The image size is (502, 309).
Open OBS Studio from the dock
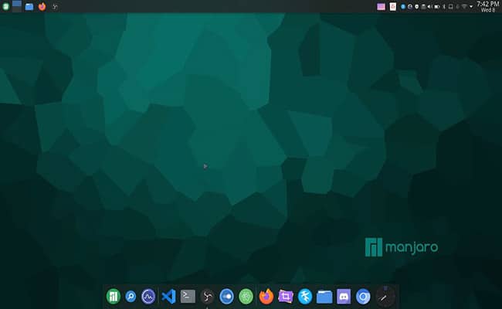point(207,297)
